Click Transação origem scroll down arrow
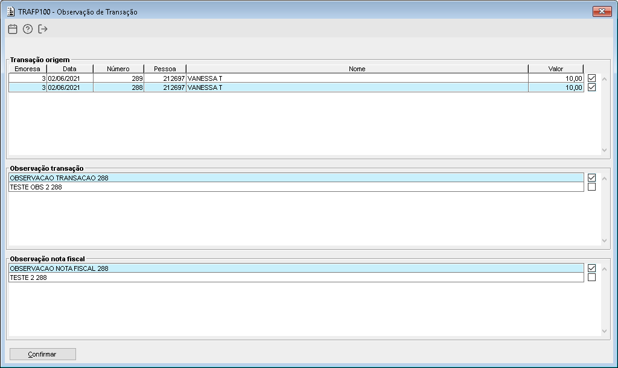The height and width of the screenshot is (368, 618). (x=604, y=150)
